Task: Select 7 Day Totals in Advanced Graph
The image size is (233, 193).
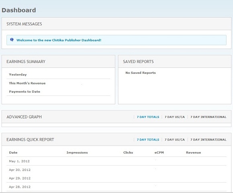Action: coord(148,117)
